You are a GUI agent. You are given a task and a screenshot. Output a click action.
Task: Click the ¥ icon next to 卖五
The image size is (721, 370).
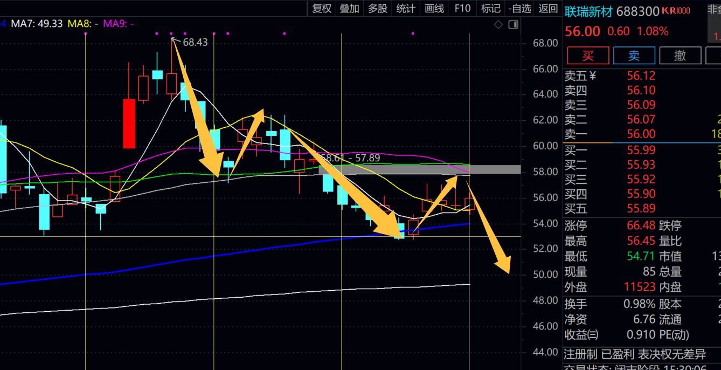click(x=592, y=76)
